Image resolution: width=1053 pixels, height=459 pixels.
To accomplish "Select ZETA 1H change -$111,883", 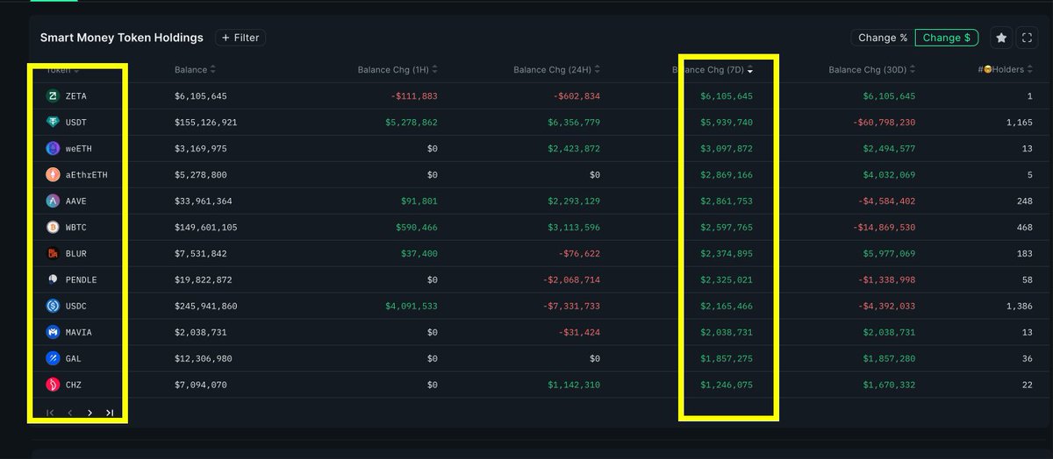I will pos(414,96).
